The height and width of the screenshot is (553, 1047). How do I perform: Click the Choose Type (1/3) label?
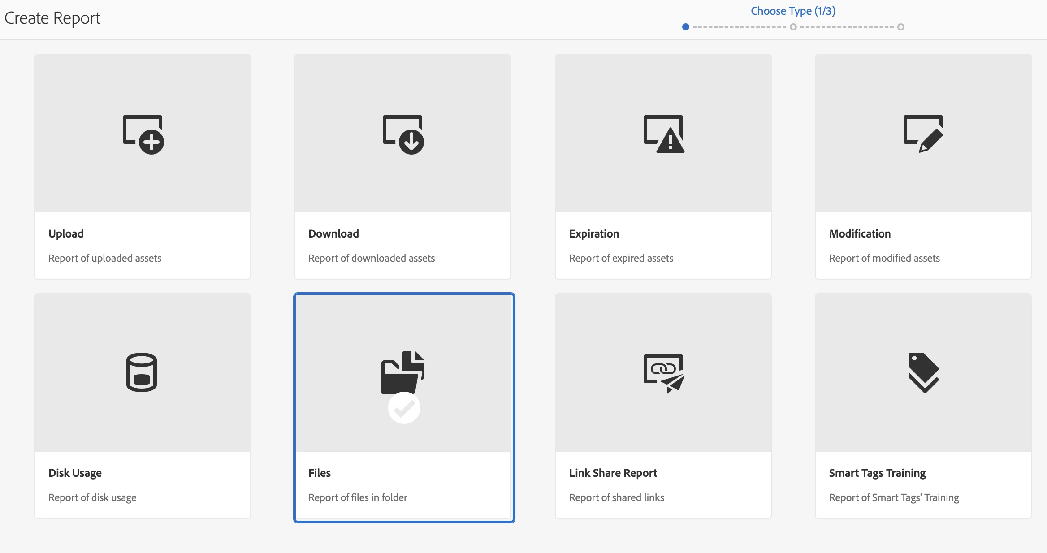tap(793, 11)
